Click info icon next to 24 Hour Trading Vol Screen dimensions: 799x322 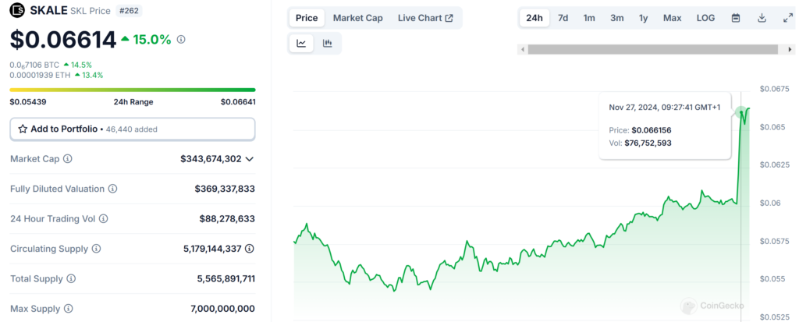tap(103, 219)
